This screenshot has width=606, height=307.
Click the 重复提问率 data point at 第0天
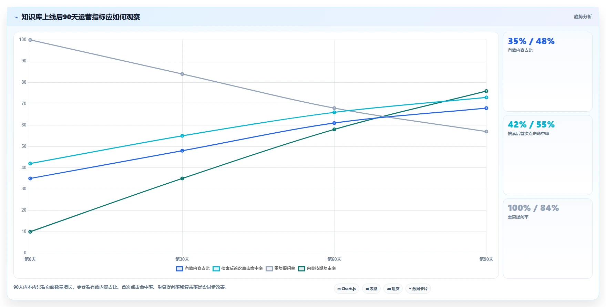point(30,40)
